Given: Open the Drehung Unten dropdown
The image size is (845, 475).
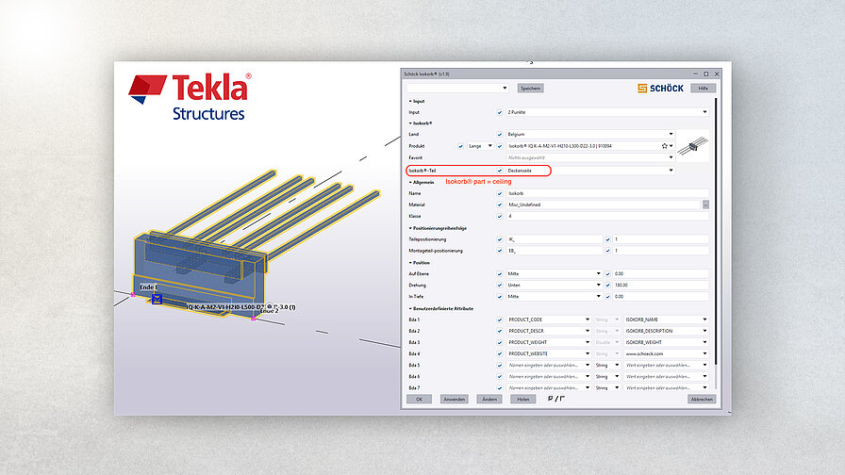Looking at the screenshot, I should (x=554, y=285).
